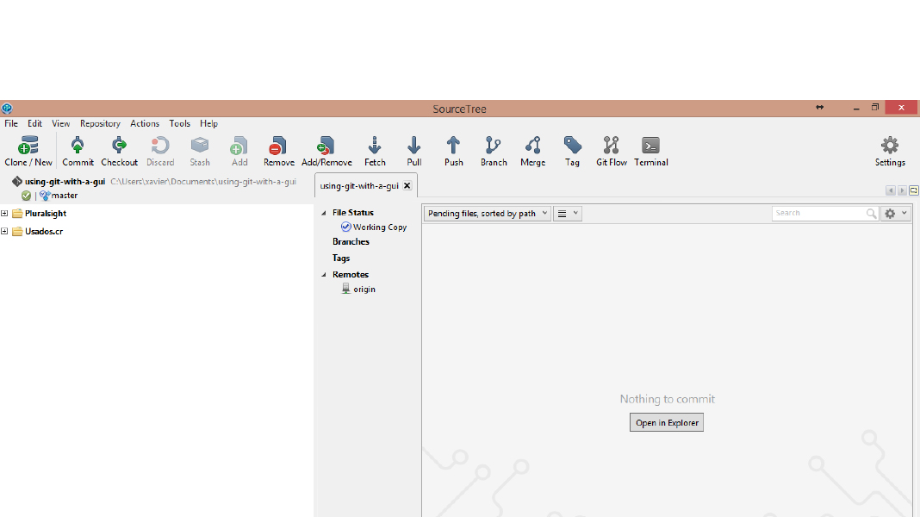
Task: Collapse the File Status section
Action: (325, 213)
